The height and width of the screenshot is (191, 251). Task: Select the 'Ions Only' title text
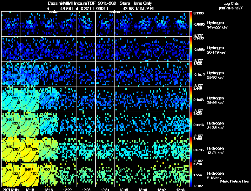(x=143, y=3)
